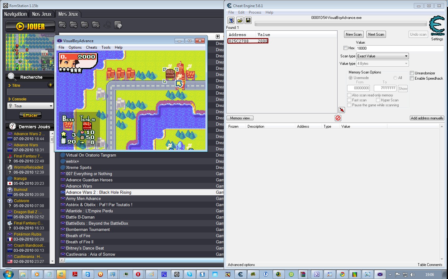Toggle Also scan read-only memory
Viewport: 448px width, 279px height.
click(x=349, y=95)
